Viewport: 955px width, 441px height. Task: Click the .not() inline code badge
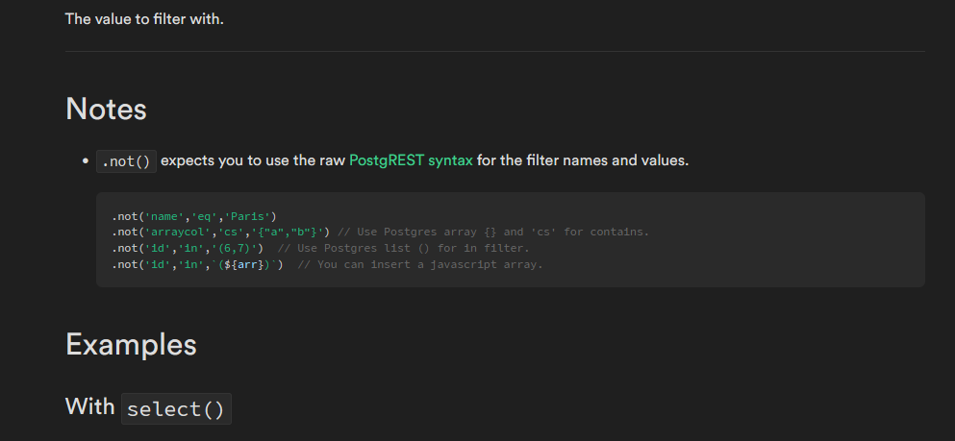pos(126,161)
